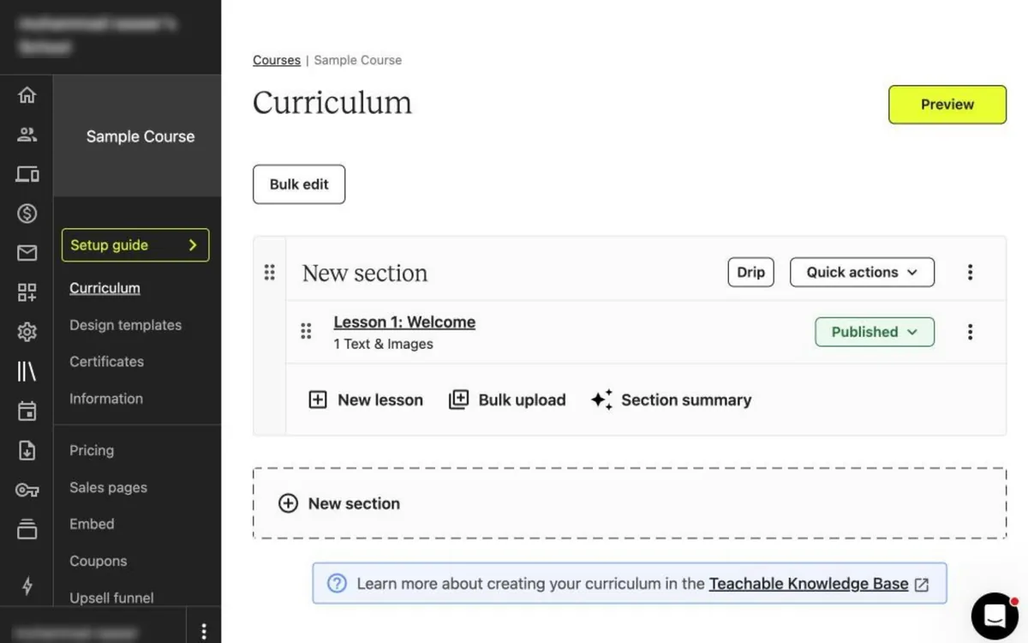The height and width of the screenshot is (643, 1028).
Task: Select Certificates in course menu
Action: tap(107, 362)
